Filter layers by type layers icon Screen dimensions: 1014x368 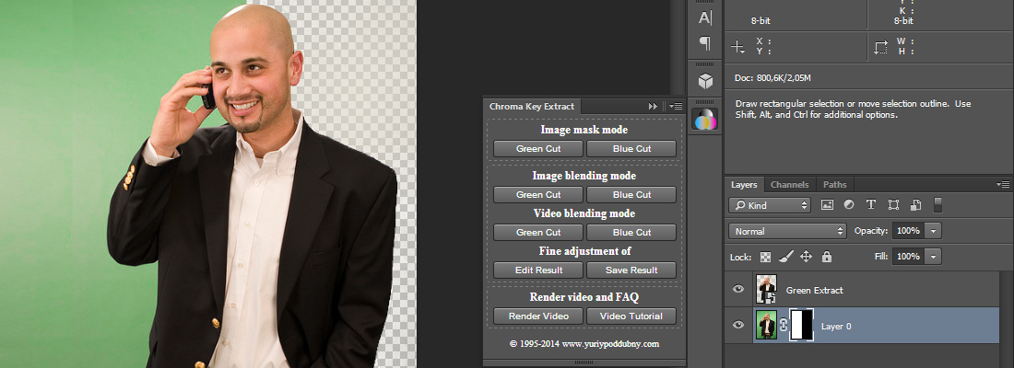click(x=870, y=204)
